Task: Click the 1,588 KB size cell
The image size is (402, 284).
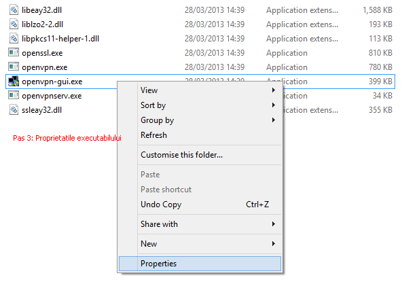Action: [x=378, y=10]
